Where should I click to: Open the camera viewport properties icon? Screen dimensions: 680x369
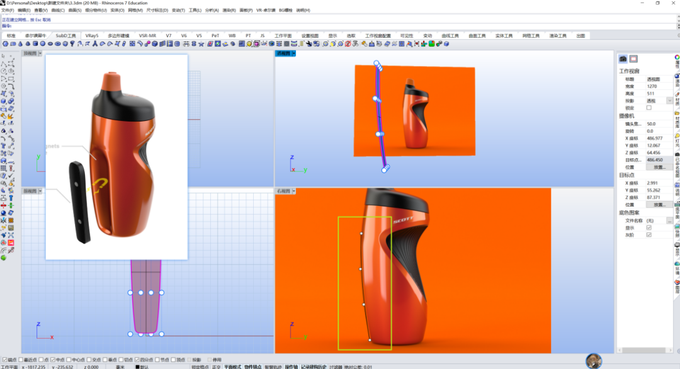pyautogui.click(x=623, y=59)
